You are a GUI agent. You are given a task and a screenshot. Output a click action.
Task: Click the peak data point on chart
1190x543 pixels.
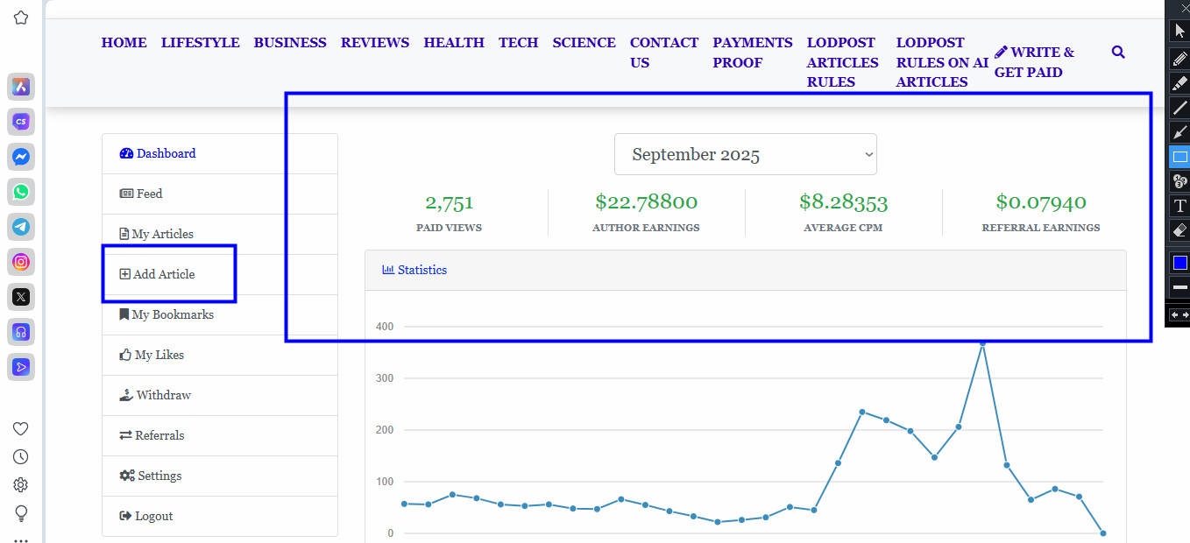982,343
